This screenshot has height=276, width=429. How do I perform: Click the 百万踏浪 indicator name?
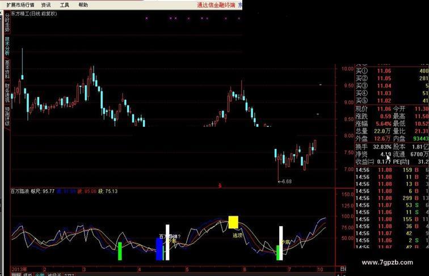[20, 192]
